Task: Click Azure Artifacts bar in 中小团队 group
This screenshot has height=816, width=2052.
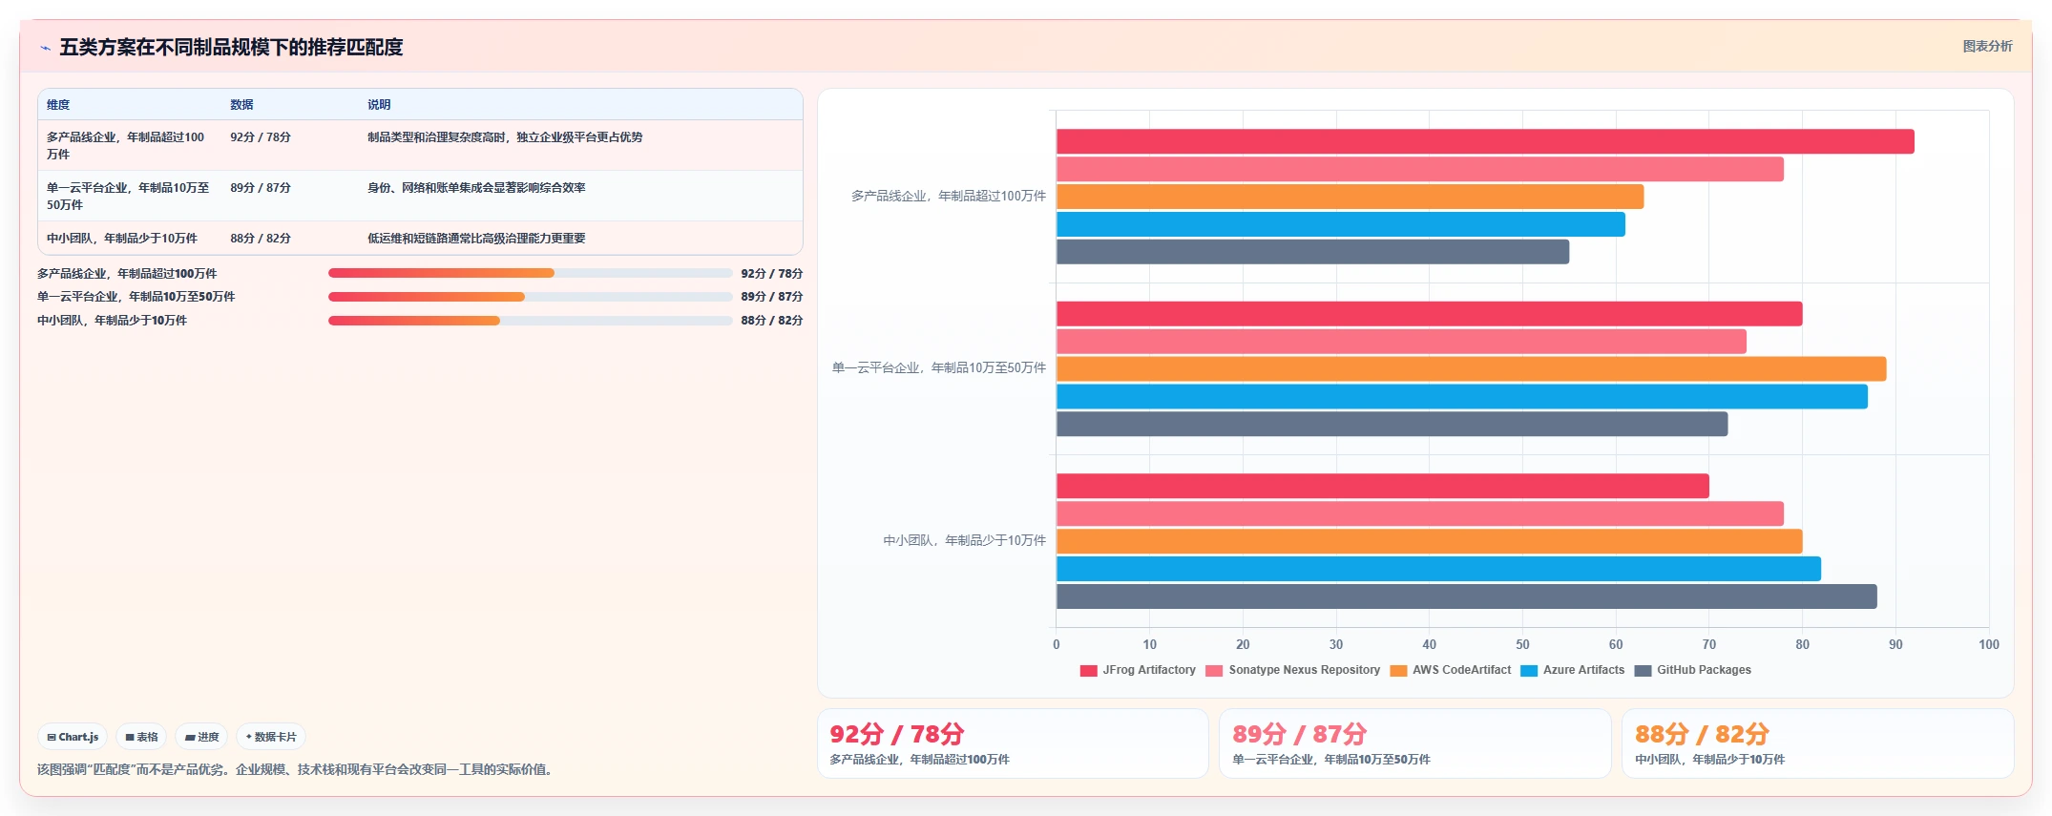Action: click(1438, 569)
